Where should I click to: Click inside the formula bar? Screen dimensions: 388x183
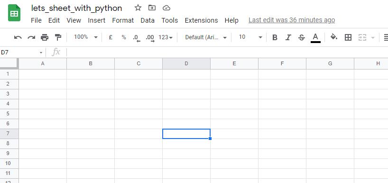point(227,52)
